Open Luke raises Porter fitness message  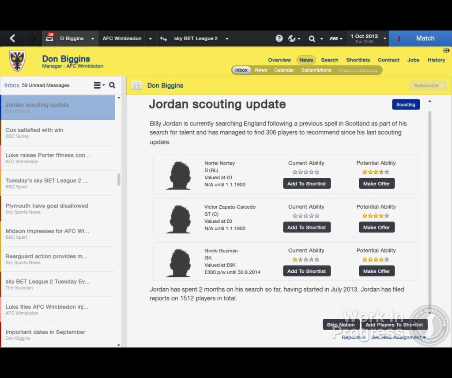(x=58, y=158)
